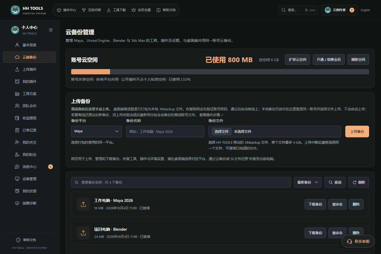Click the 查询 search button
Viewport: 381px width, 254px height.
point(335,182)
